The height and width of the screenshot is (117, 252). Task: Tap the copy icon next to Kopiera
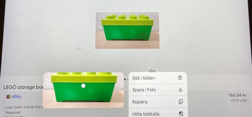tap(181, 102)
